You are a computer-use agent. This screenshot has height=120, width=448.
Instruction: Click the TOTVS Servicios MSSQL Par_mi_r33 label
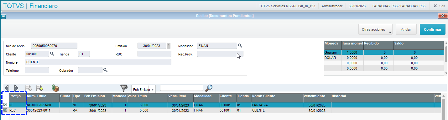(287, 6)
